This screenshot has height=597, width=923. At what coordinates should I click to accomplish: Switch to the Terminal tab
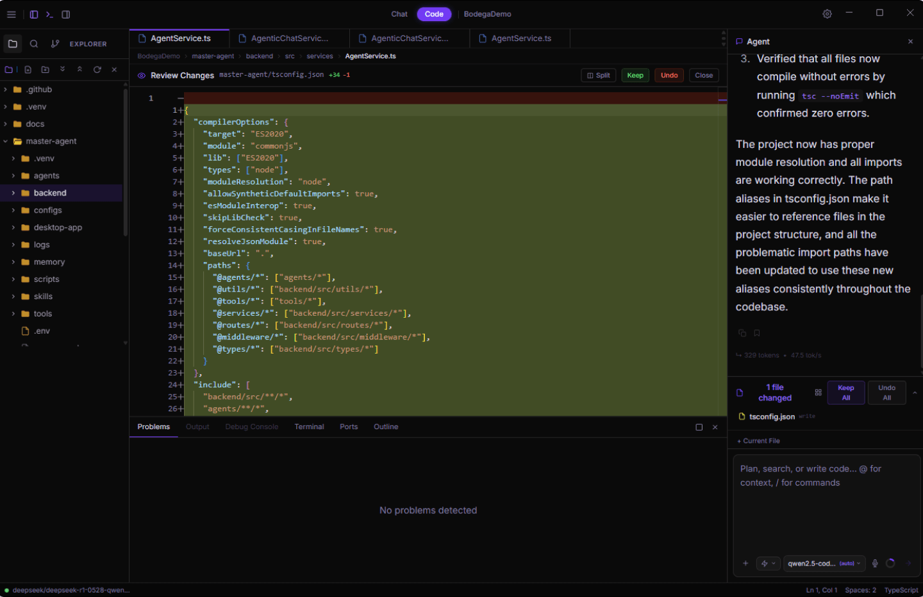pos(309,427)
